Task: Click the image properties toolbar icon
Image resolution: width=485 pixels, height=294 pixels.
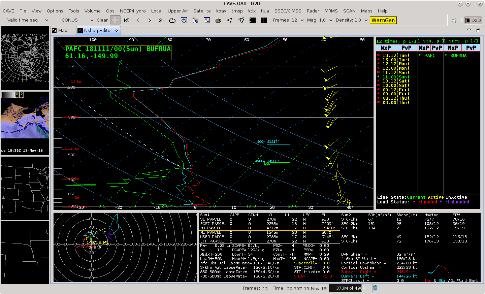Action: [x=207, y=20]
